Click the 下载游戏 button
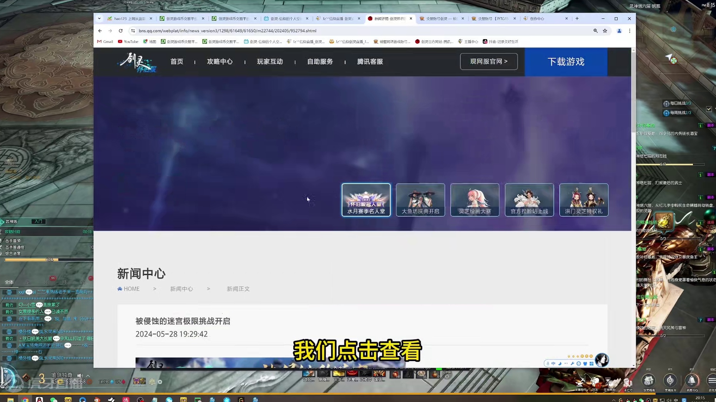This screenshot has width=716, height=402. pyautogui.click(x=566, y=62)
